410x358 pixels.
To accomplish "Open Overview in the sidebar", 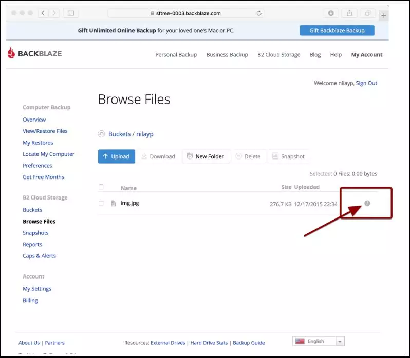I will (x=34, y=120).
